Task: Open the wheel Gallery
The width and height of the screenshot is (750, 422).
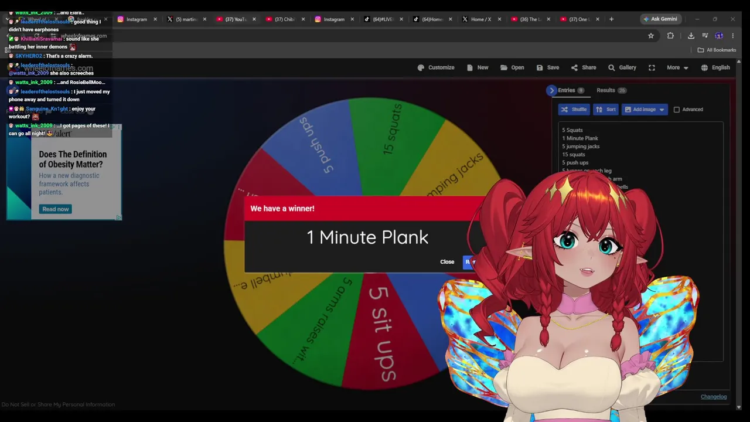Action: [x=622, y=67]
